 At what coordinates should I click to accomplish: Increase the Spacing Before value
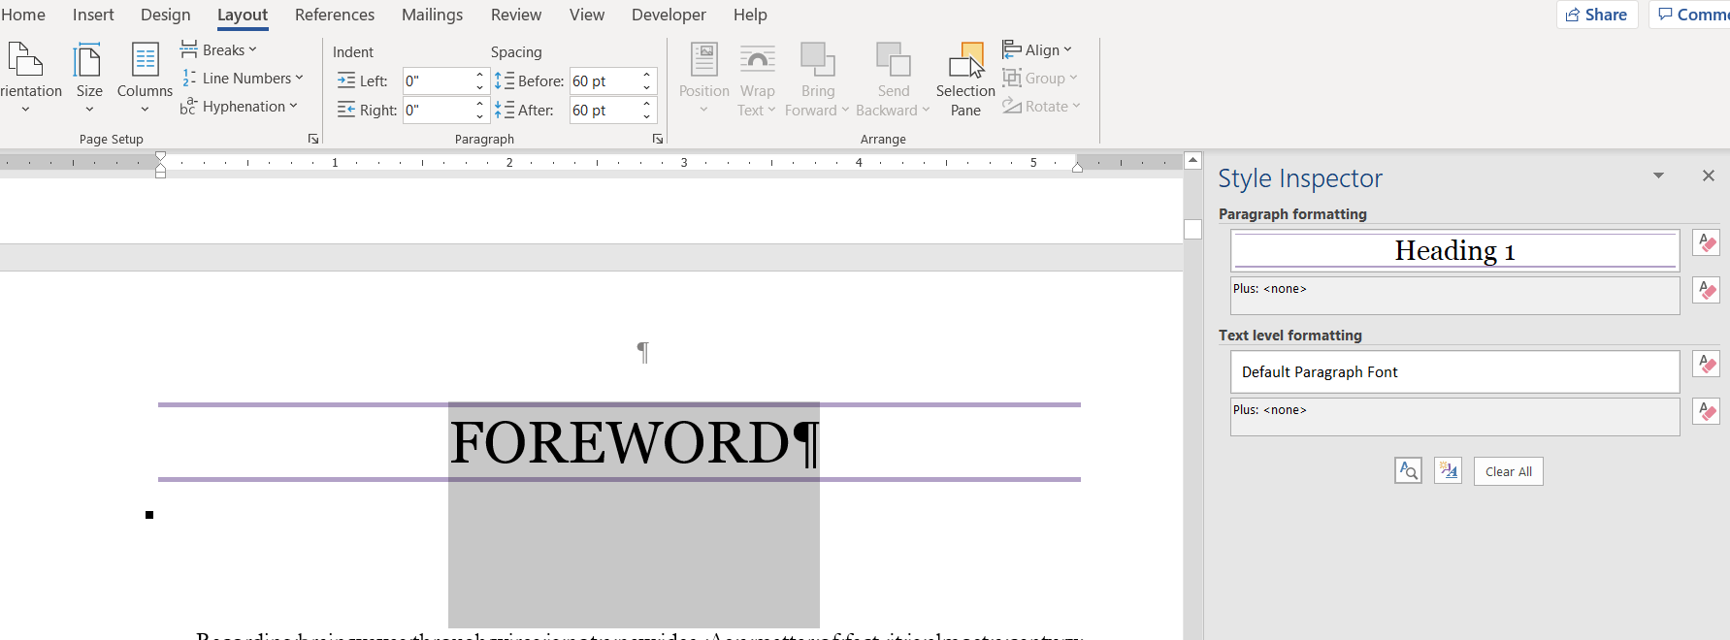click(x=647, y=75)
